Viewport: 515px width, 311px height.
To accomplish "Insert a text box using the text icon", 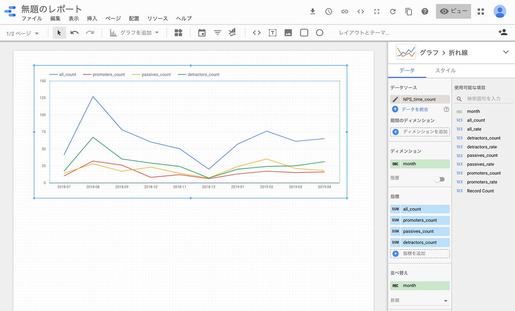I will 273,33.
